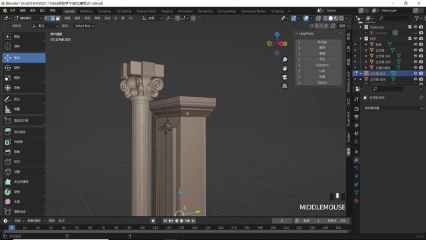This screenshot has width=426, height=240.
Task: Click the Loft button in LoopTools
Action: click(322, 71)
